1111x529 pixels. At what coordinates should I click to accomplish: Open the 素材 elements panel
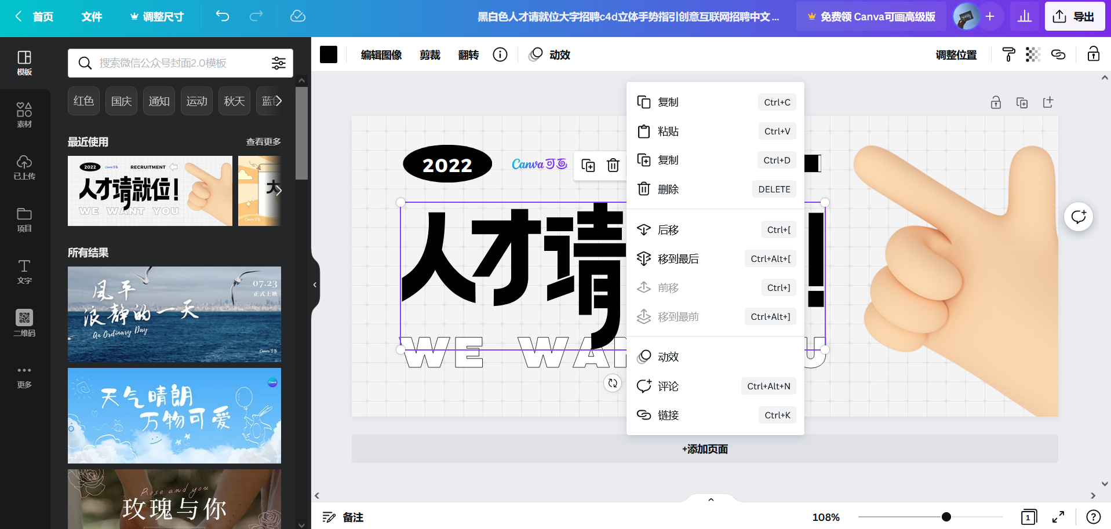pyautogui.click(x=24, y=115)
